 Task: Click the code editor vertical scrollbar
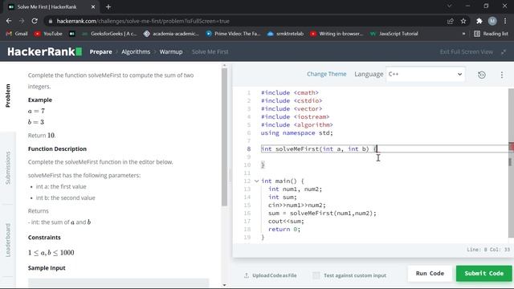[x=511, y=163]
